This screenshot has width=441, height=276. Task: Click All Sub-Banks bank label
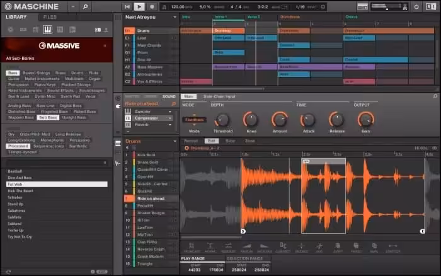point(20,58)
